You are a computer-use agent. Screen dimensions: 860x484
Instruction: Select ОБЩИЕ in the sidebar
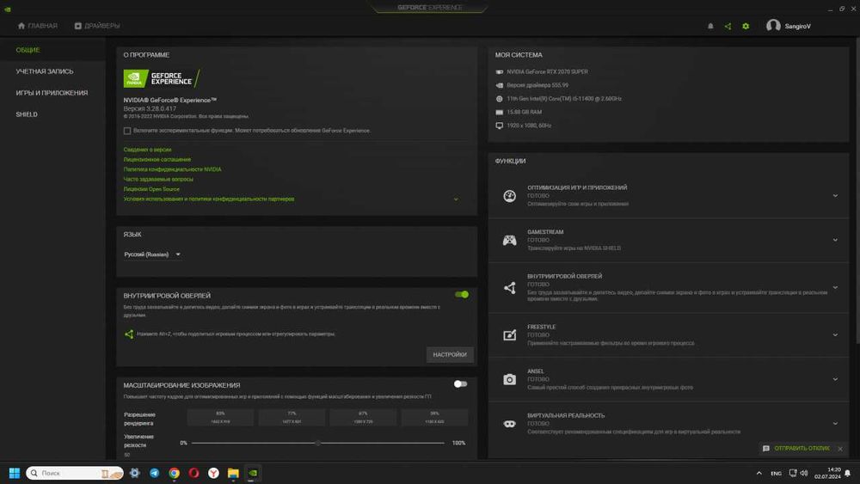point(28,50)
